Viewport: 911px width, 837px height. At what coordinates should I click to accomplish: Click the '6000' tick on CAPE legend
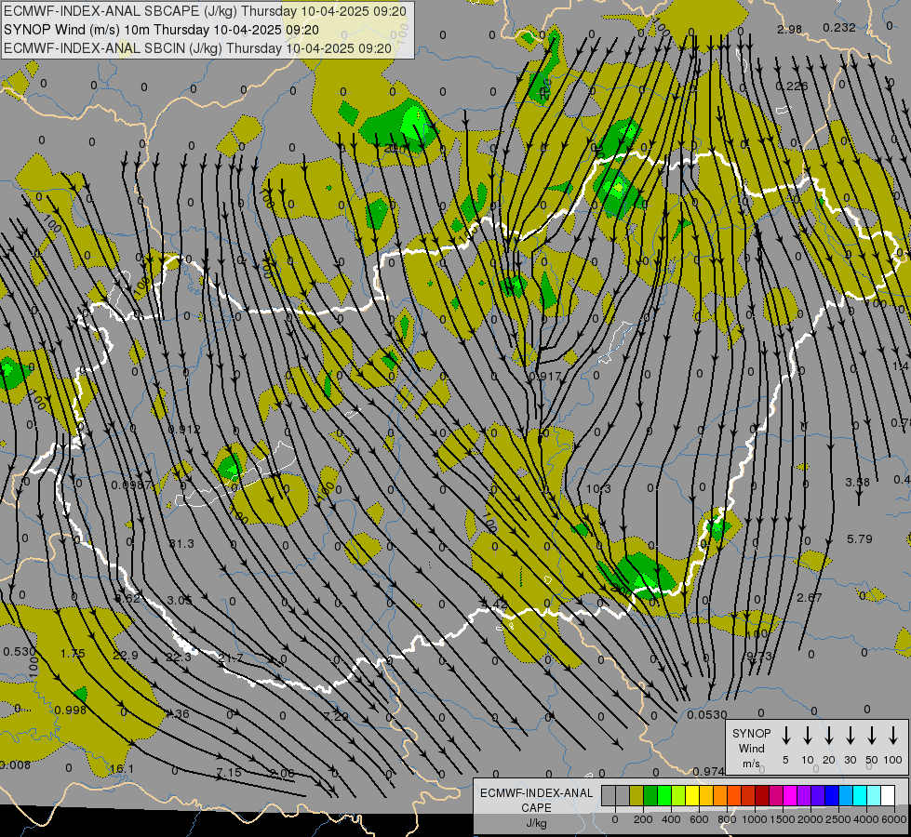pyautogui.click(x=894, y=819)
